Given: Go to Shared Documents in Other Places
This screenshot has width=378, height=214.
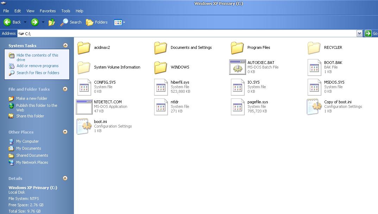Looking at the screenshot, I should 32,155.
